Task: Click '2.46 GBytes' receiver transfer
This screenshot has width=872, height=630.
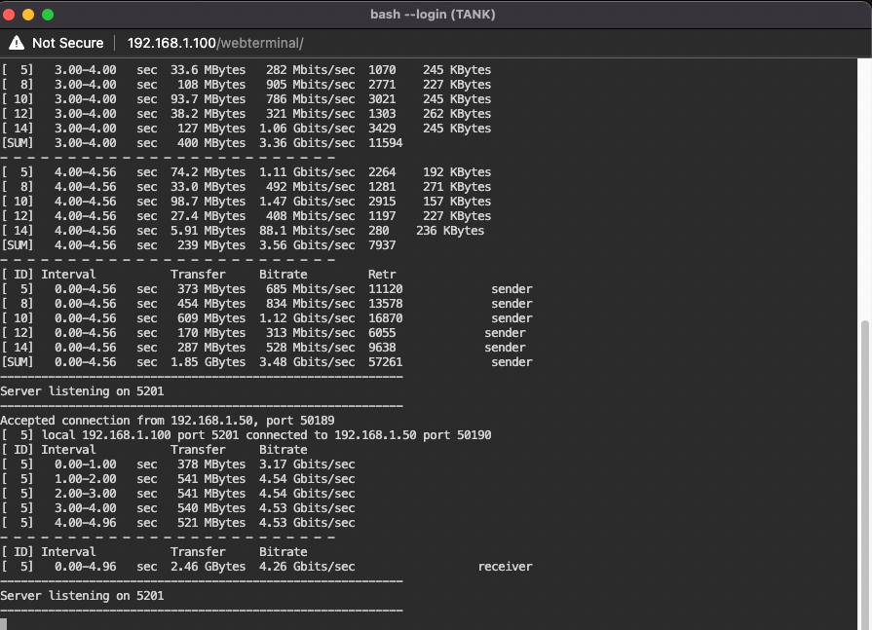Action: [208, 567]
